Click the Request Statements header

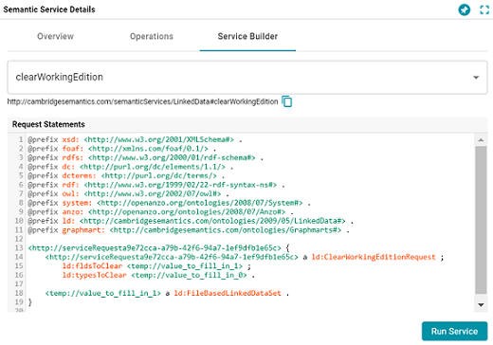coord(48,124)
